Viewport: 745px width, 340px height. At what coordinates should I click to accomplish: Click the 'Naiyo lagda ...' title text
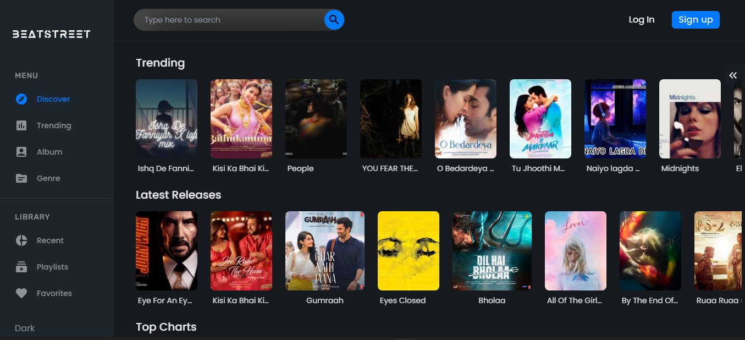pyautogui.click(x=613, y=168)
